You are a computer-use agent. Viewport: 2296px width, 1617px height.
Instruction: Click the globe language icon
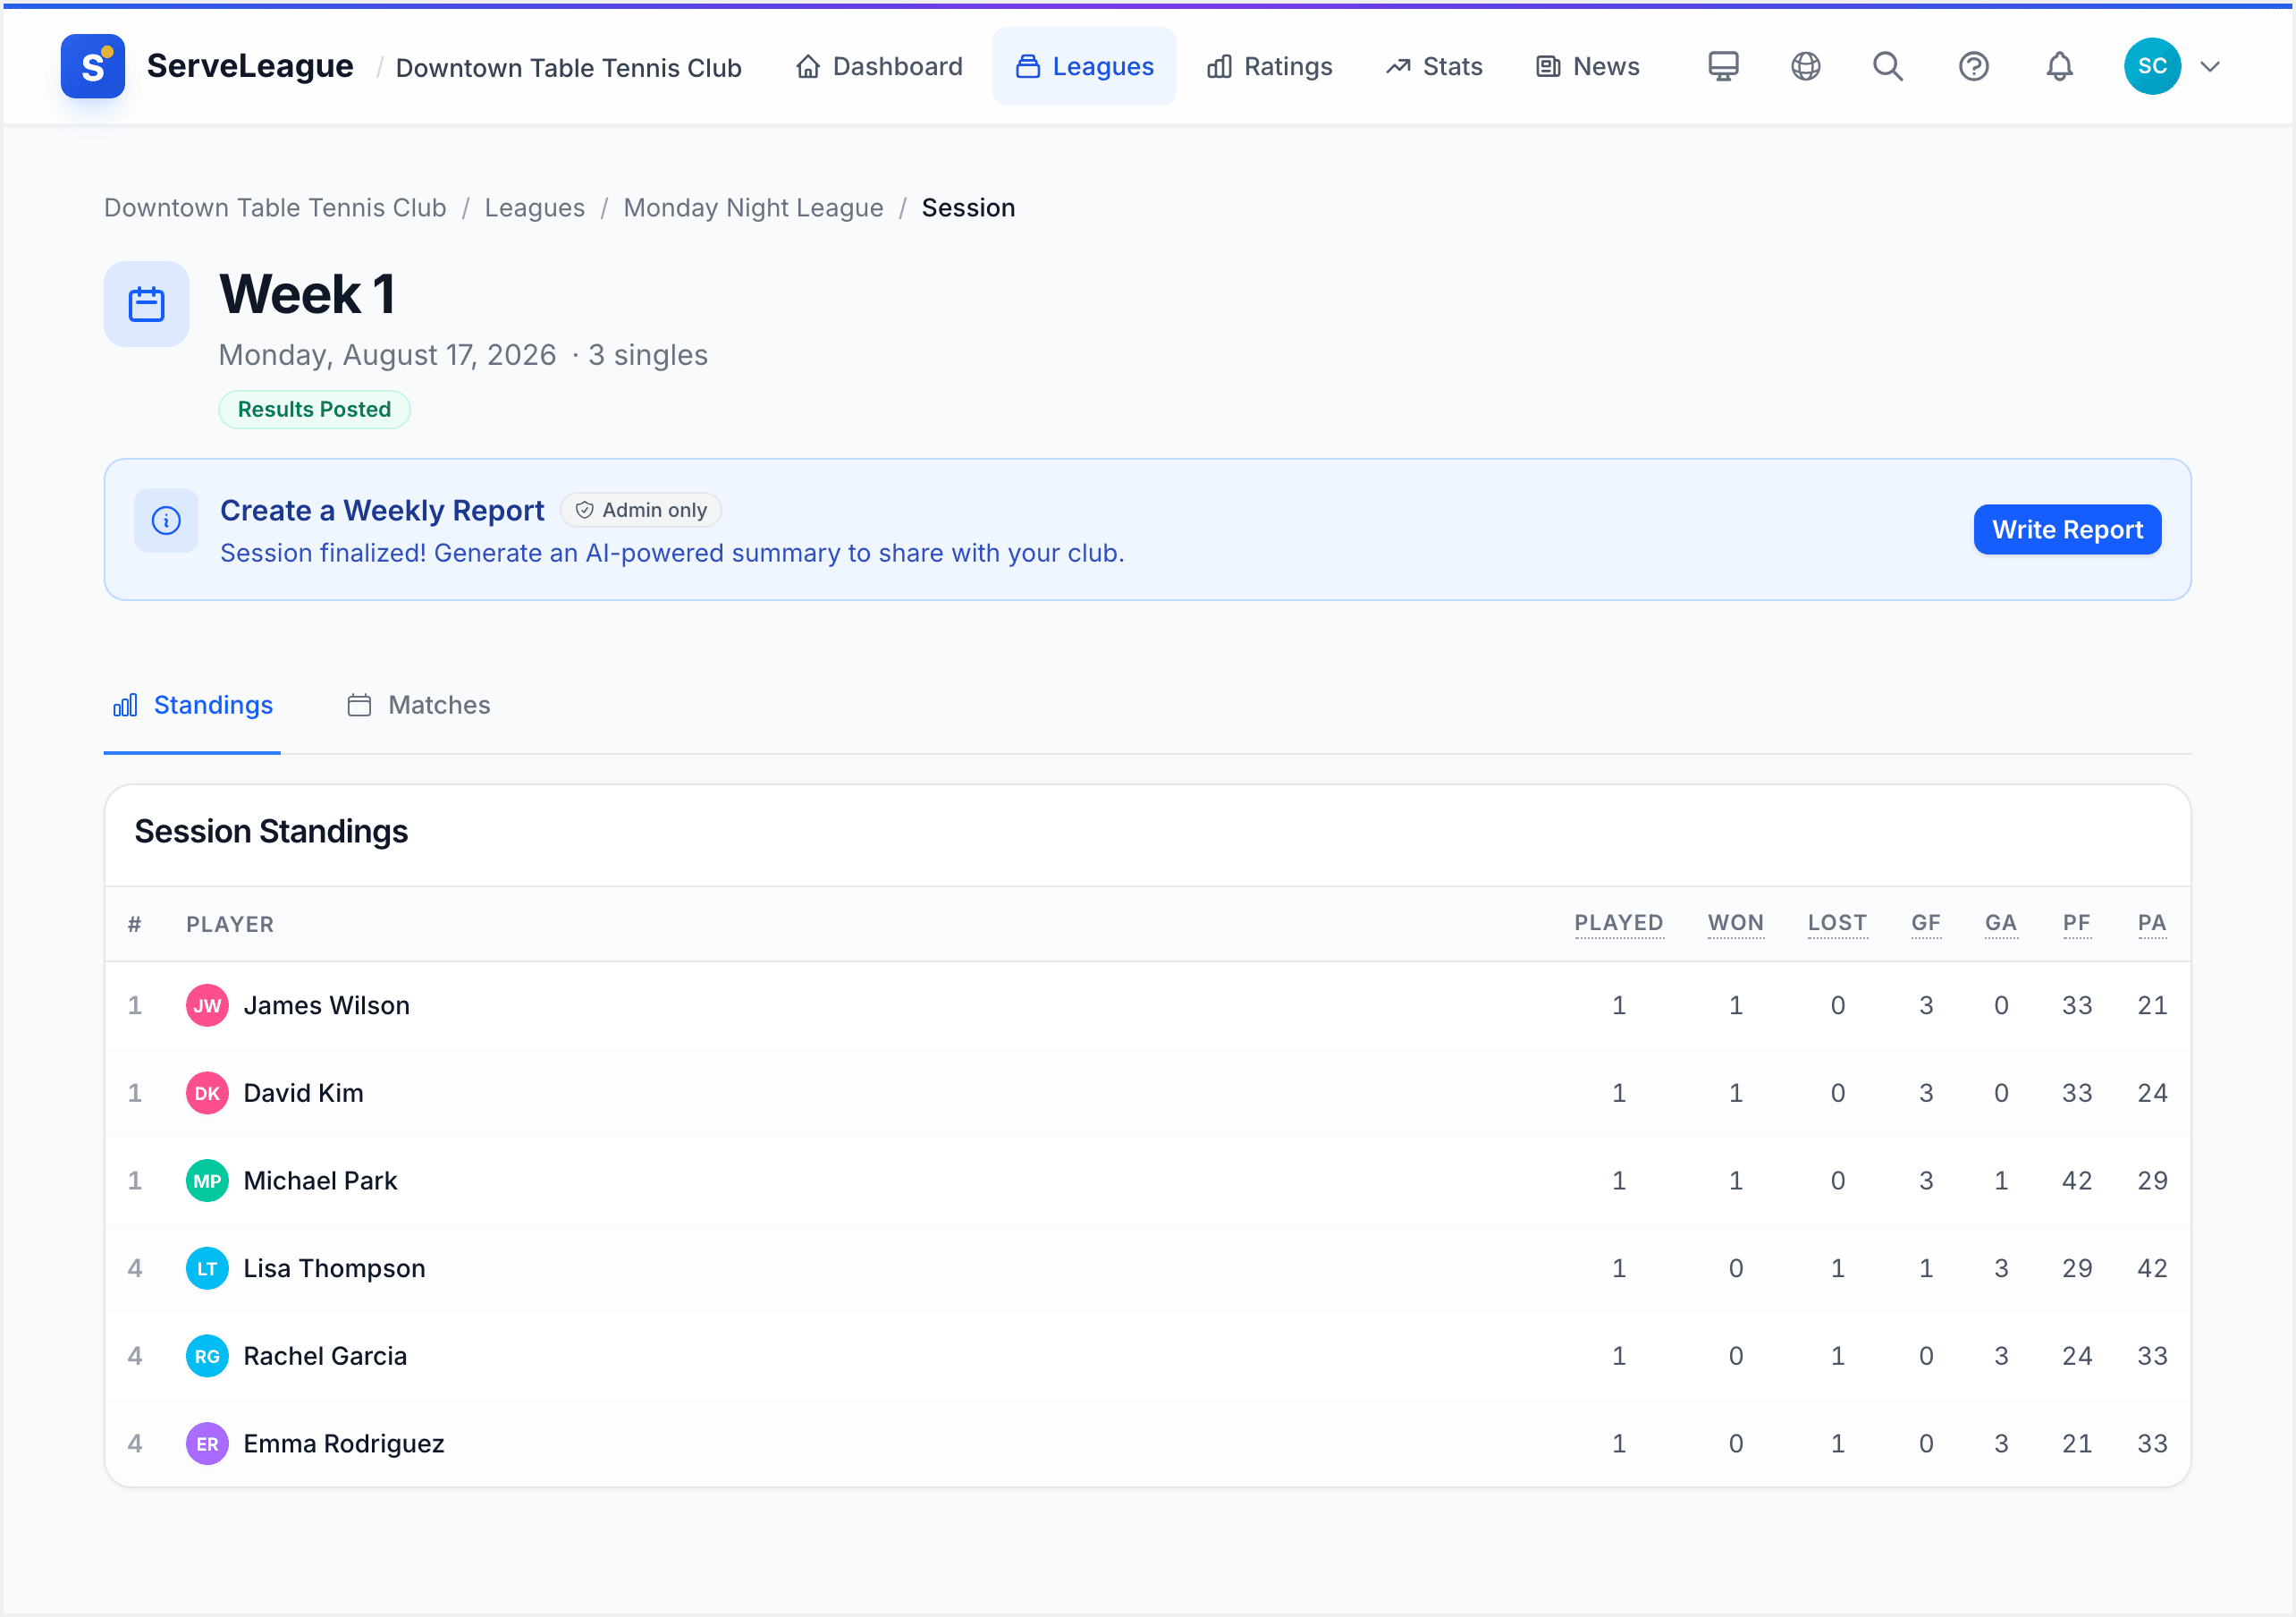click(x=1805, y=66)
